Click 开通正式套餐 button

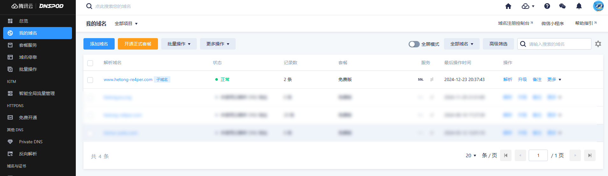coord(138,44)
